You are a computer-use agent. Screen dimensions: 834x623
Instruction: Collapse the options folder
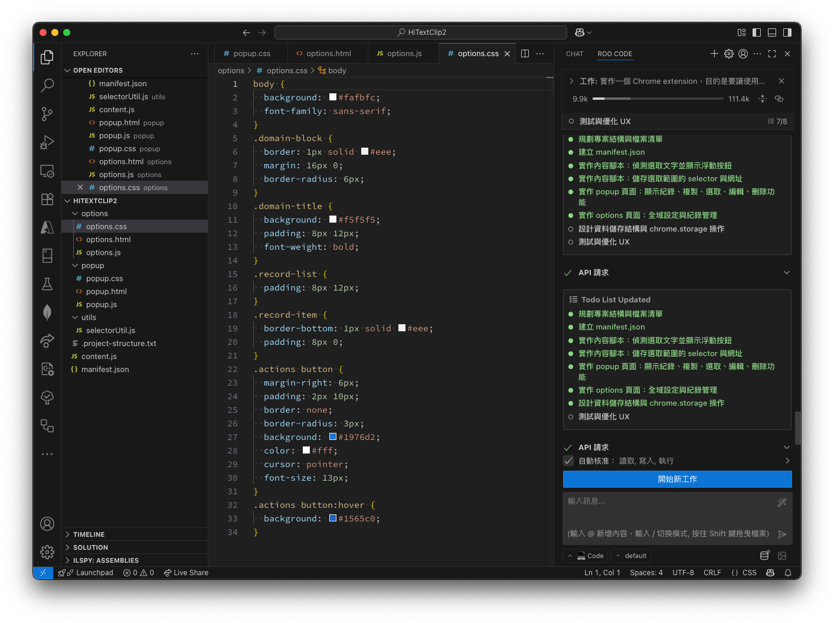[94, 214]
